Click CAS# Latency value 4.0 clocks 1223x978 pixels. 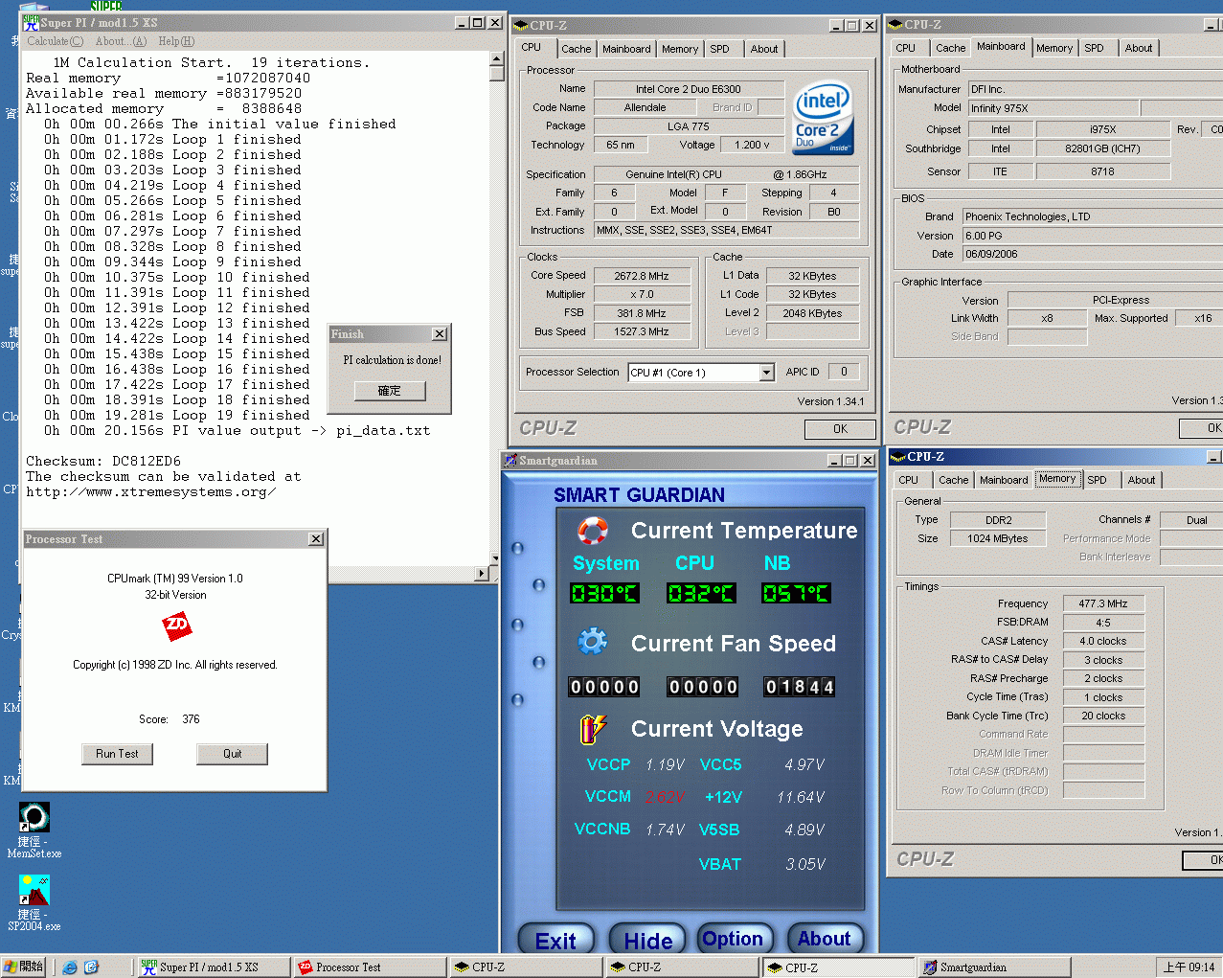click(x=1103, y=641)
